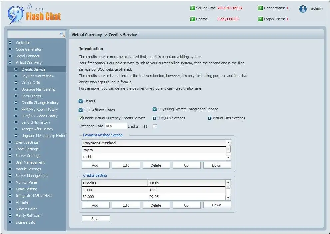
Task: Click the Exchange Rate input field
Action: 116,126
